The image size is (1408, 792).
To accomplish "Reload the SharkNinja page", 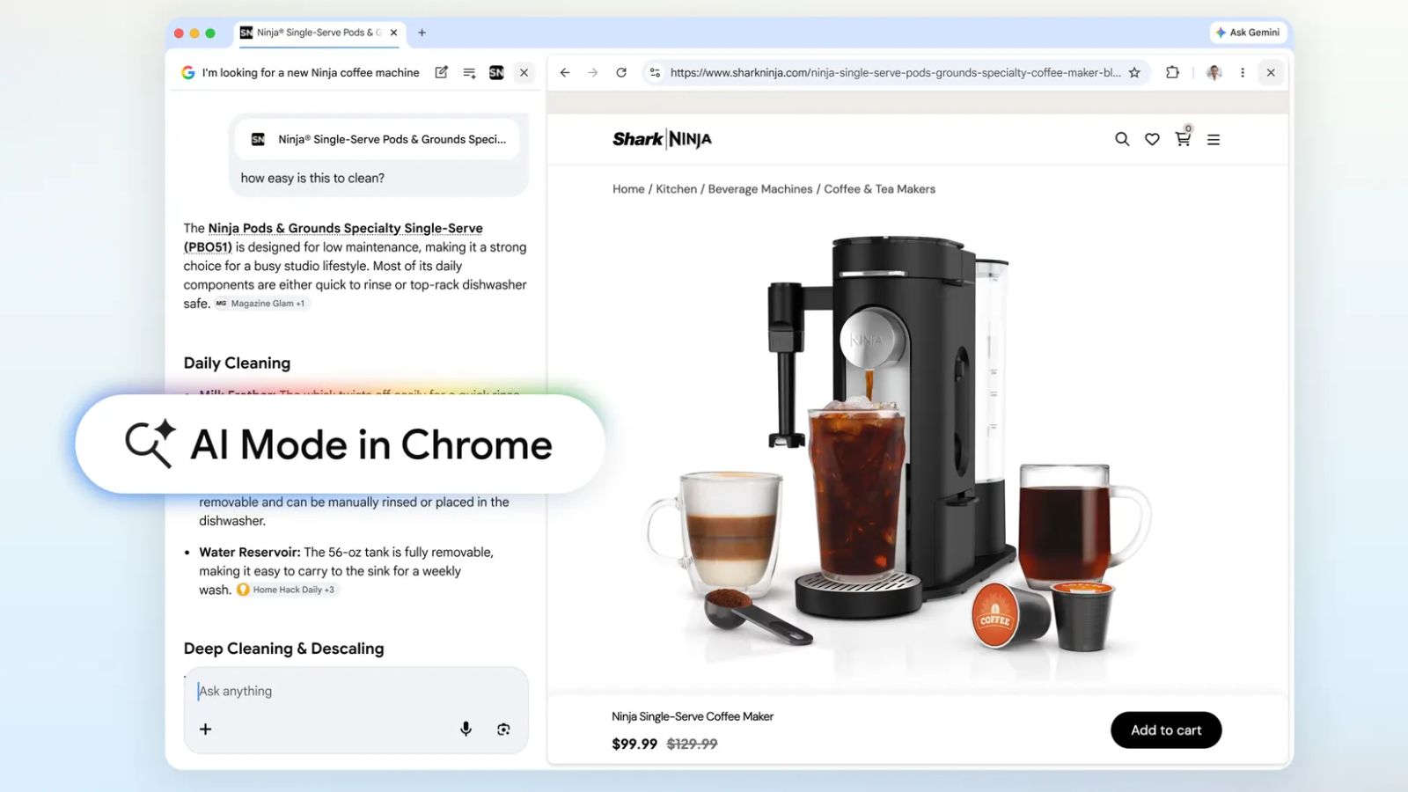I will click(623, 73).
